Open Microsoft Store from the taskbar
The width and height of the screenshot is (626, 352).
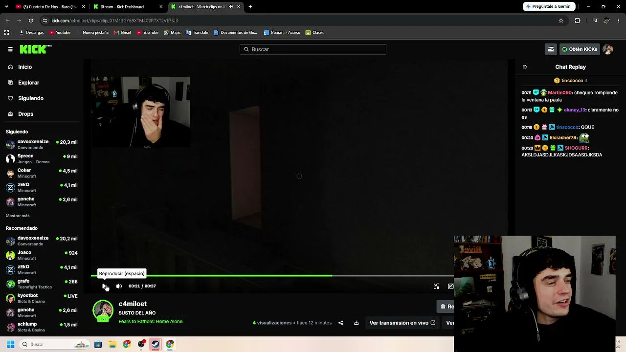coord(98,344)
